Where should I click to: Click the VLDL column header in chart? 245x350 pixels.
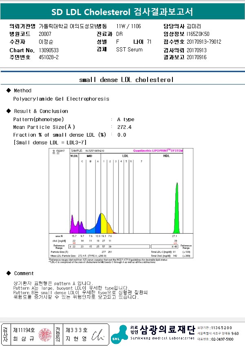[x=74, y=156]
